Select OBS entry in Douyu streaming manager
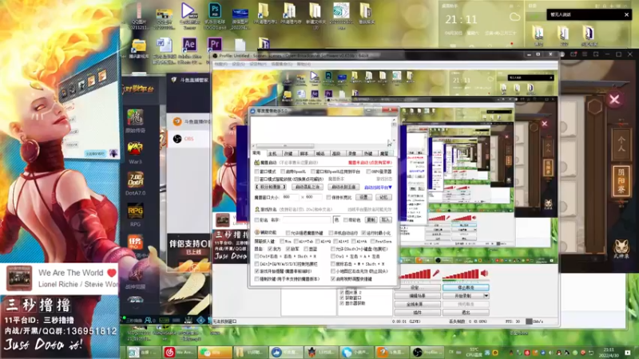This screenshot has height=359, width=639. 189,139
